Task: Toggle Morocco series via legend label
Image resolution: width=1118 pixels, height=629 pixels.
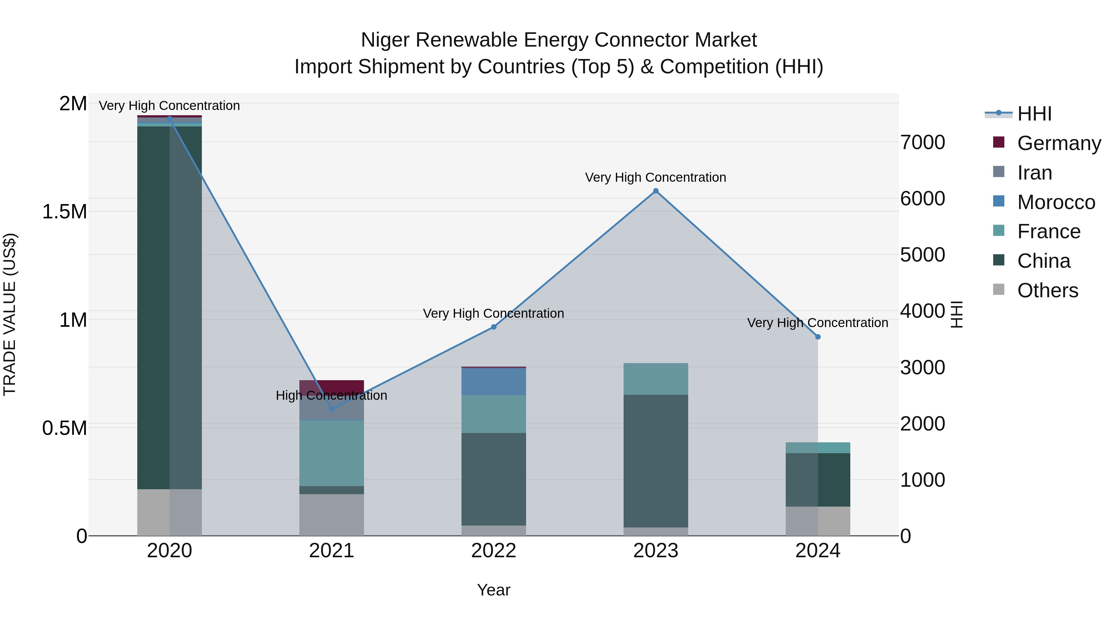Action: coord(1057,202)
